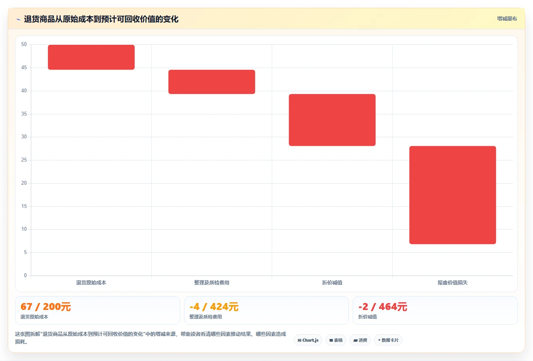Image resolution: width=533 pixels, height=361 pixels.
Task: Click the chart title 退货商品从原始成本到预计可回收价值的变化
Action: click(101, 19)
